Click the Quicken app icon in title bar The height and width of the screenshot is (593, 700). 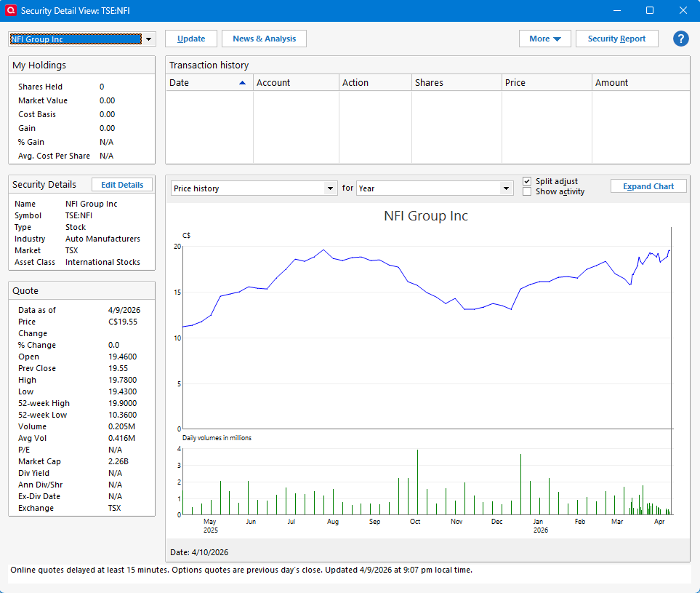pos(11,10)
